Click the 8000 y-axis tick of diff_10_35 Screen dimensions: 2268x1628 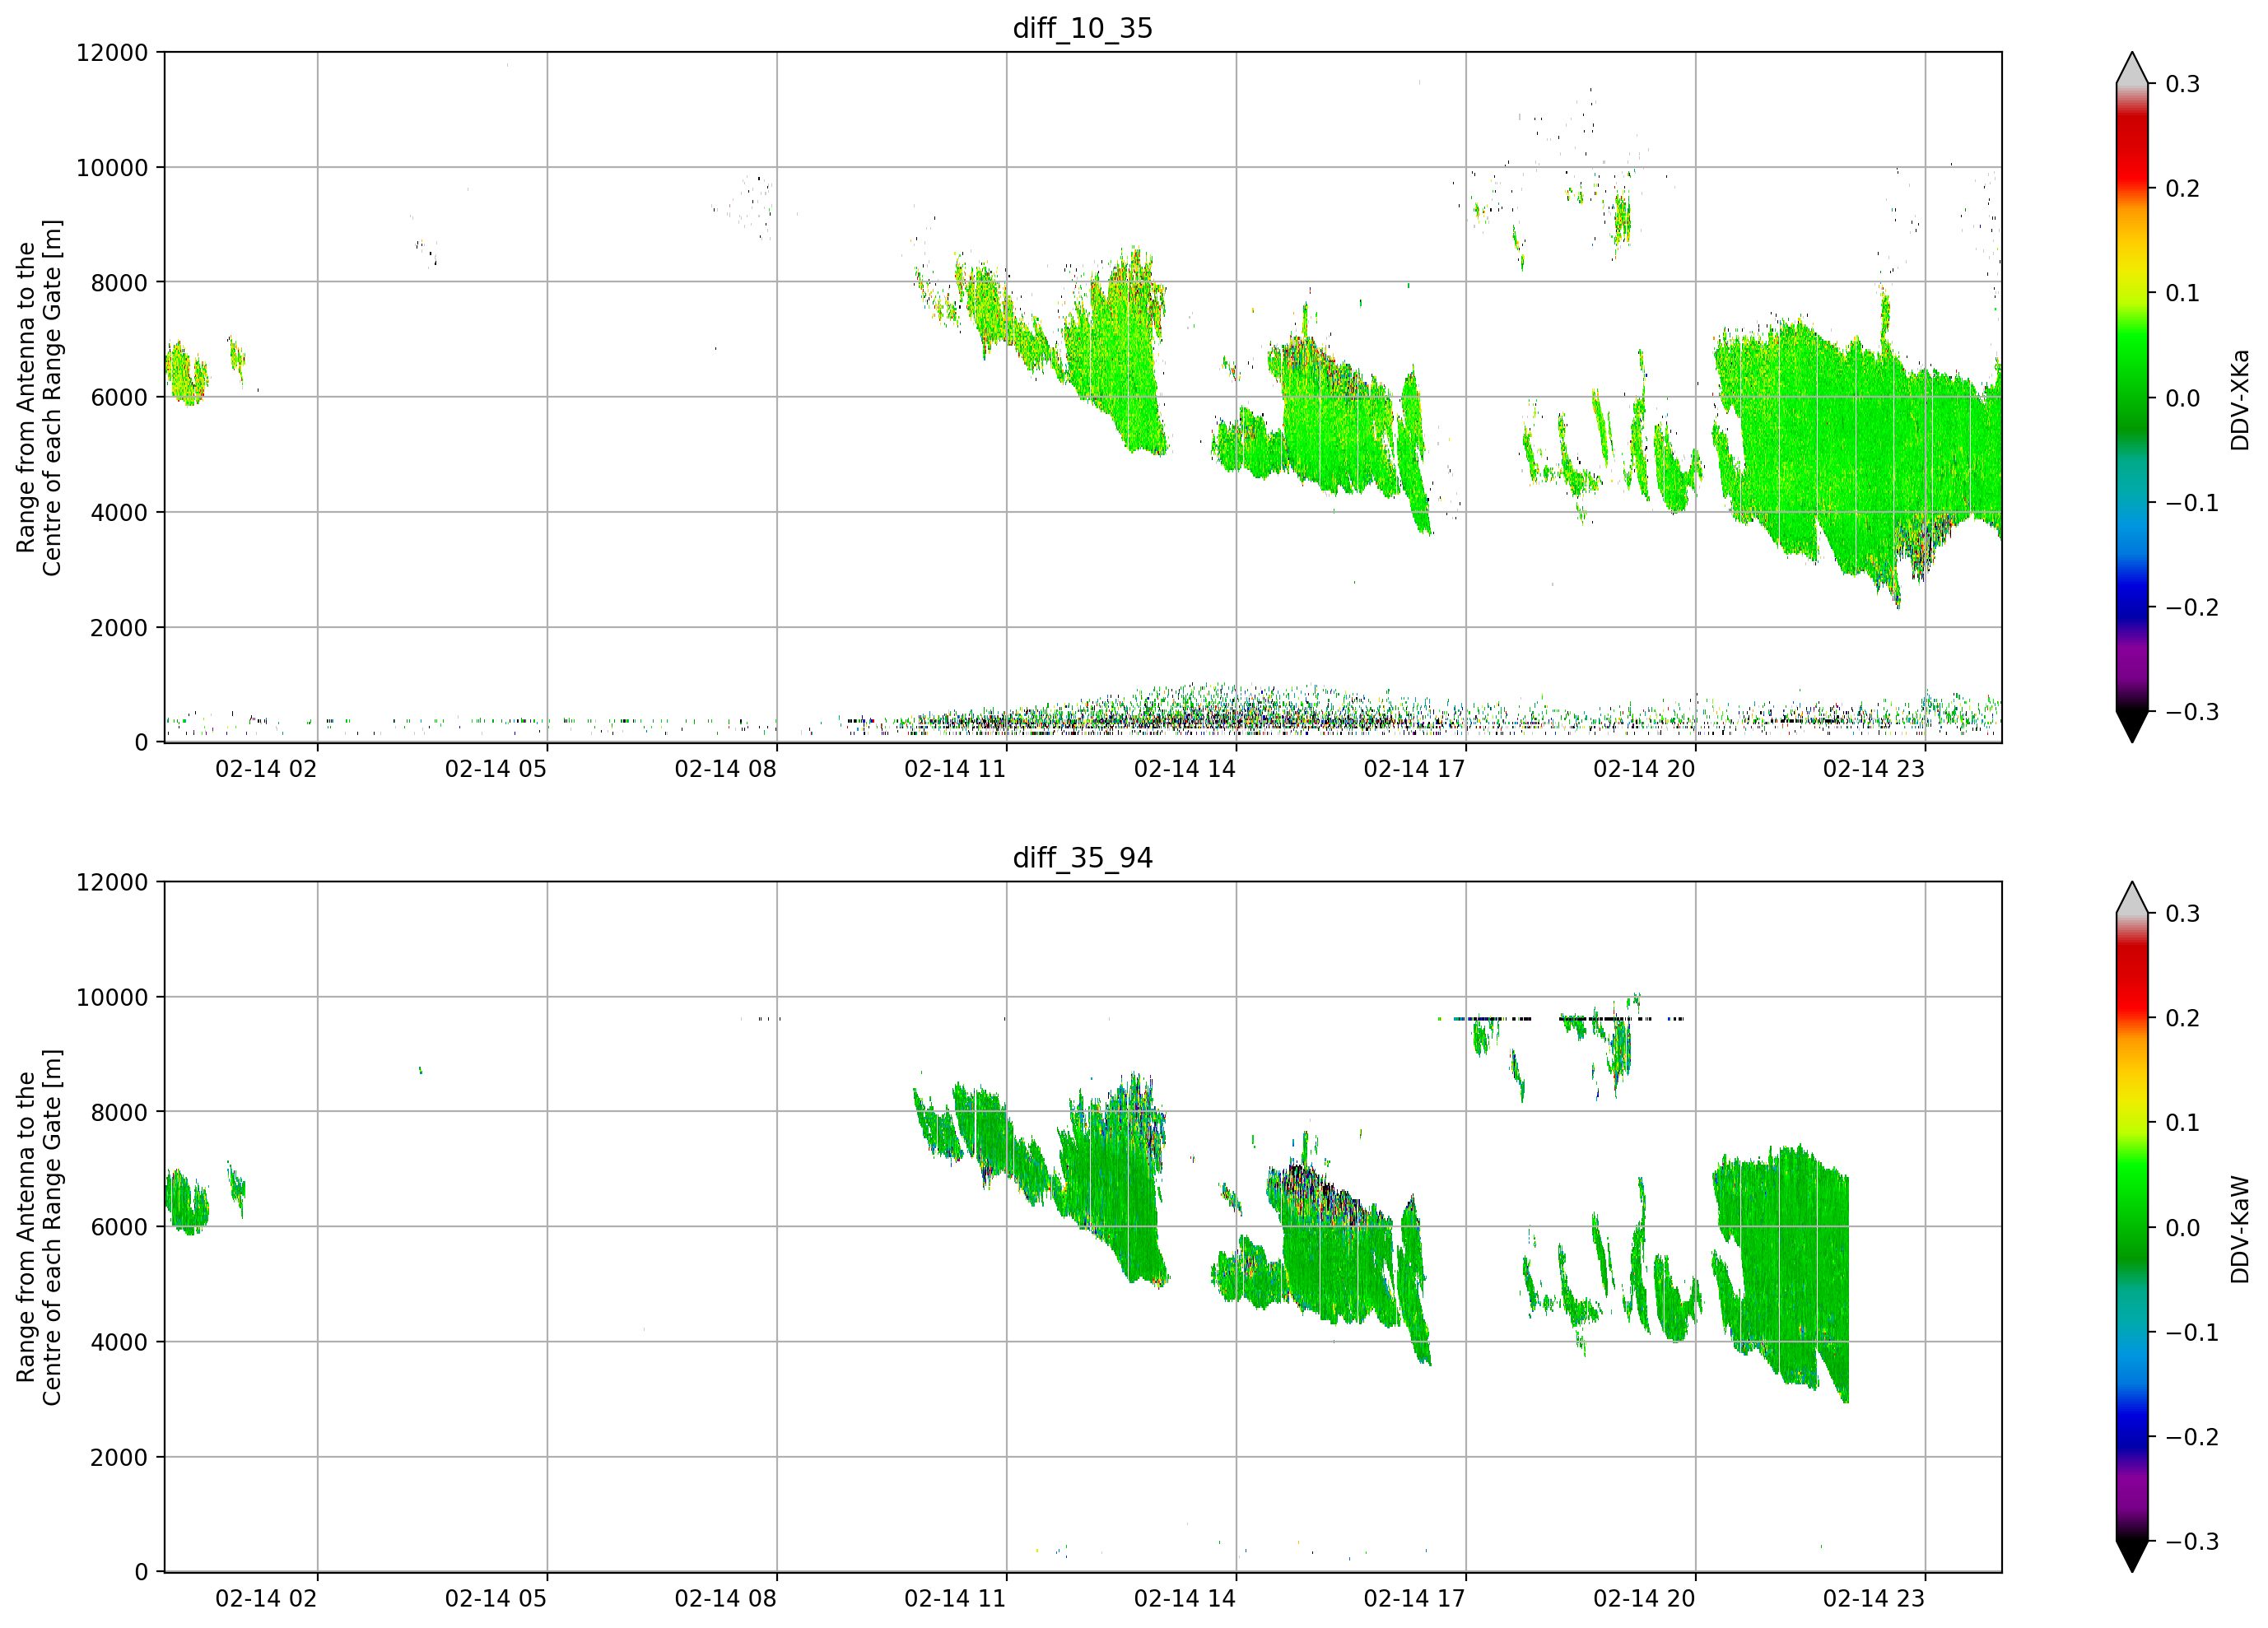(x=119, y=282)
